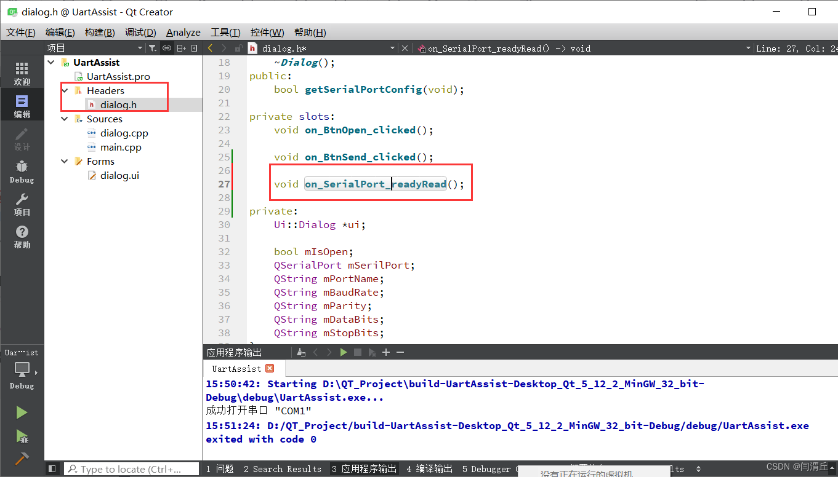Open the 编辑(E) menu

(x=60, y=33)
